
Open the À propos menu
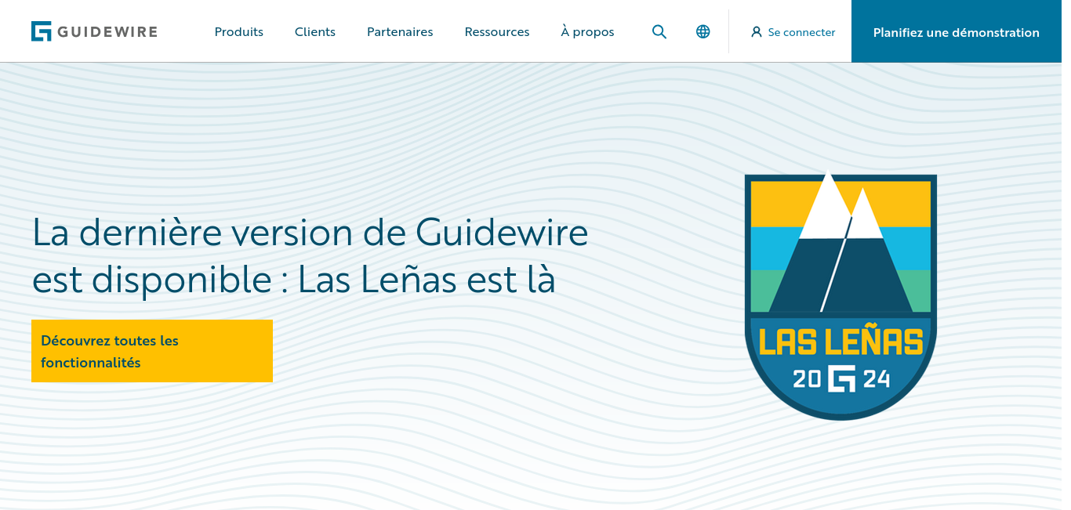pos(587,31)
